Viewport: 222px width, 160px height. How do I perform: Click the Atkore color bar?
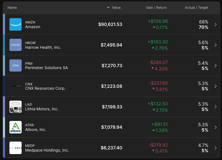click(x=4, y=127)
